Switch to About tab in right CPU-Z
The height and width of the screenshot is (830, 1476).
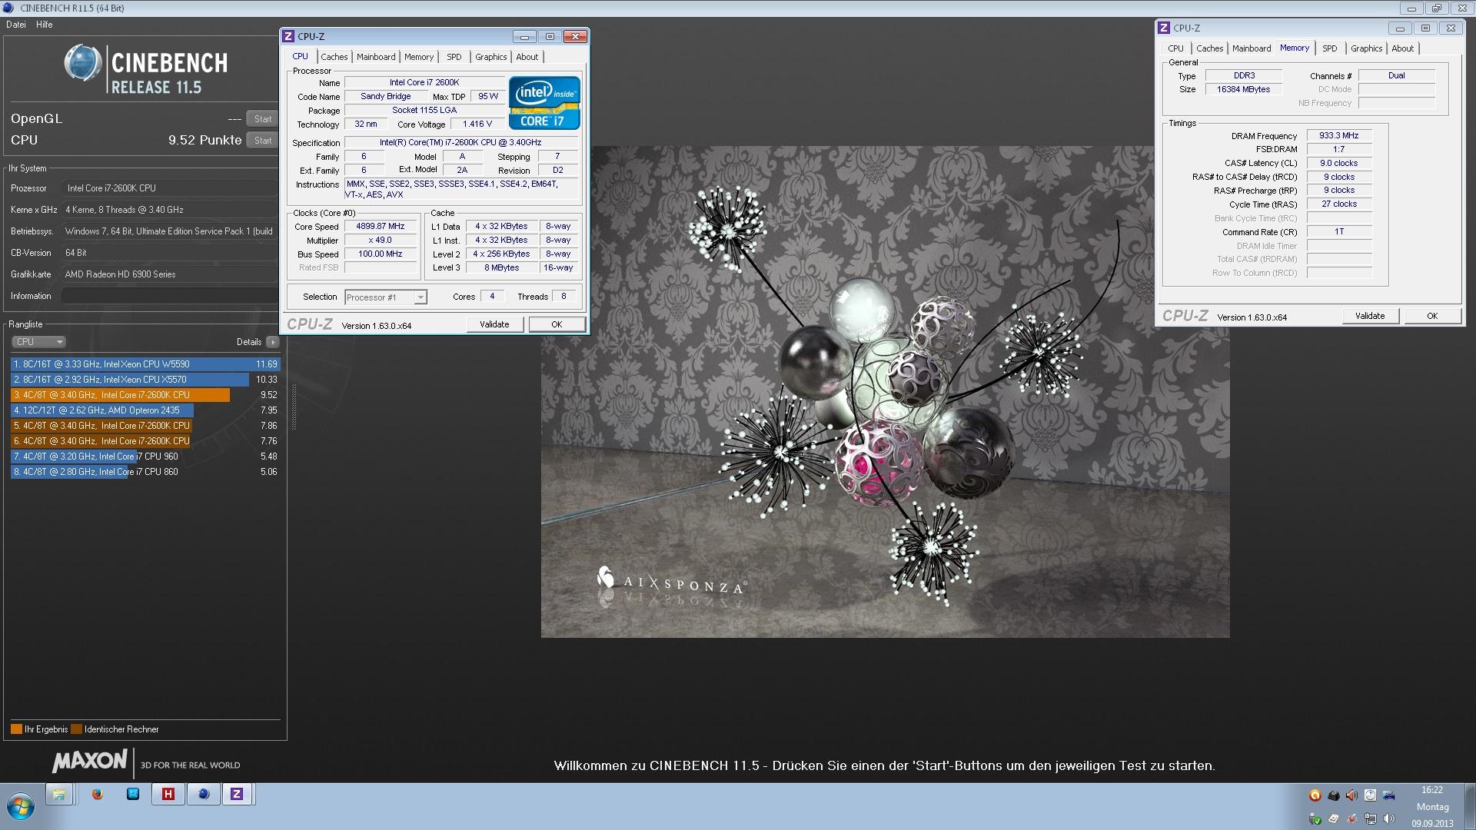[1403, 48]
